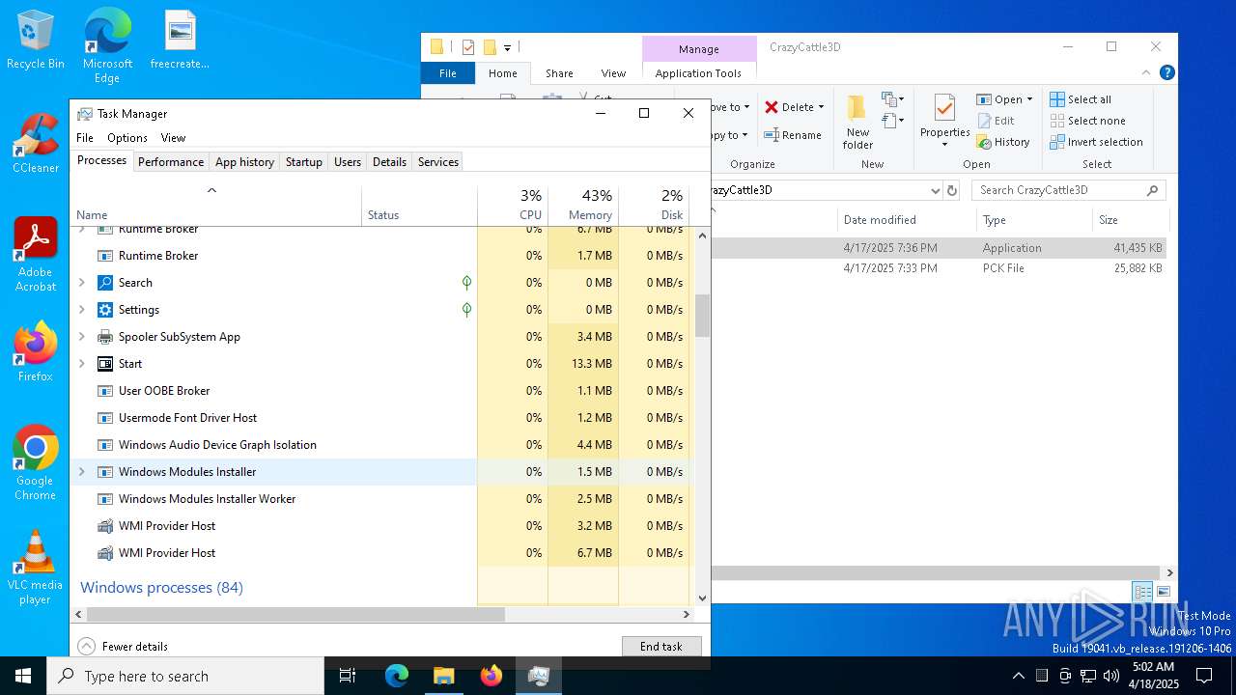This screenshot has width=1236, height=695.
Task: Click the History icon in the Open group
Action: (x=984, y=142)
